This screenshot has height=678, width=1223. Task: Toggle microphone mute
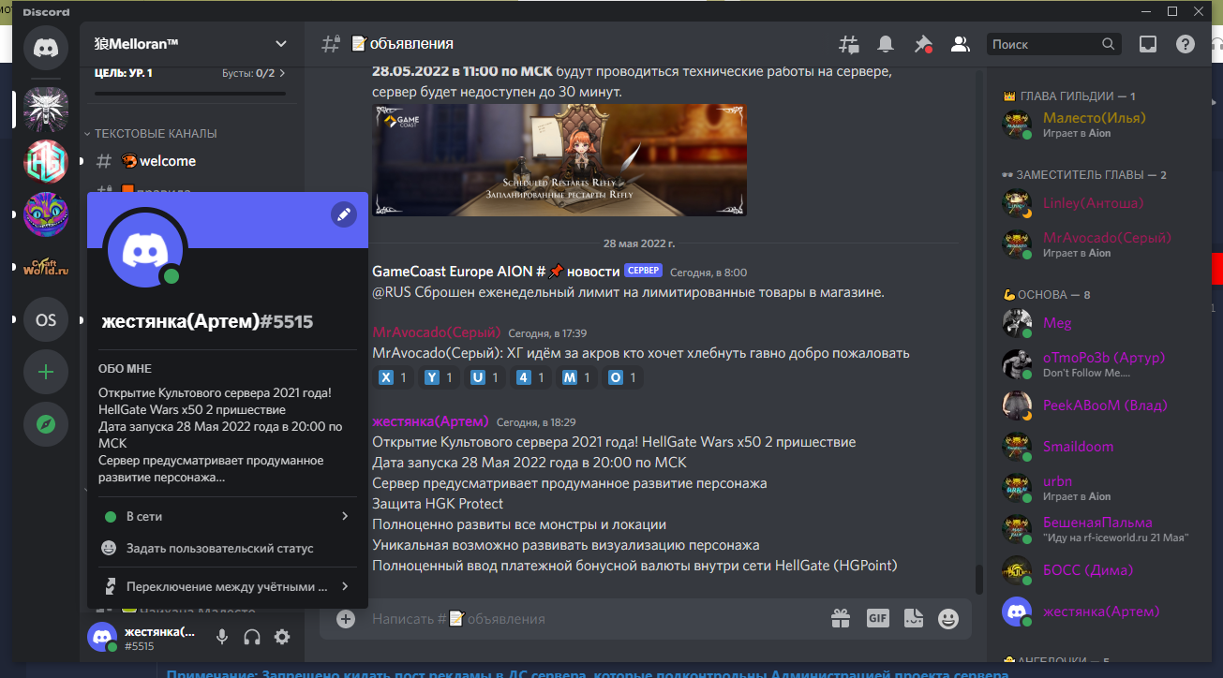click(222, 637)
